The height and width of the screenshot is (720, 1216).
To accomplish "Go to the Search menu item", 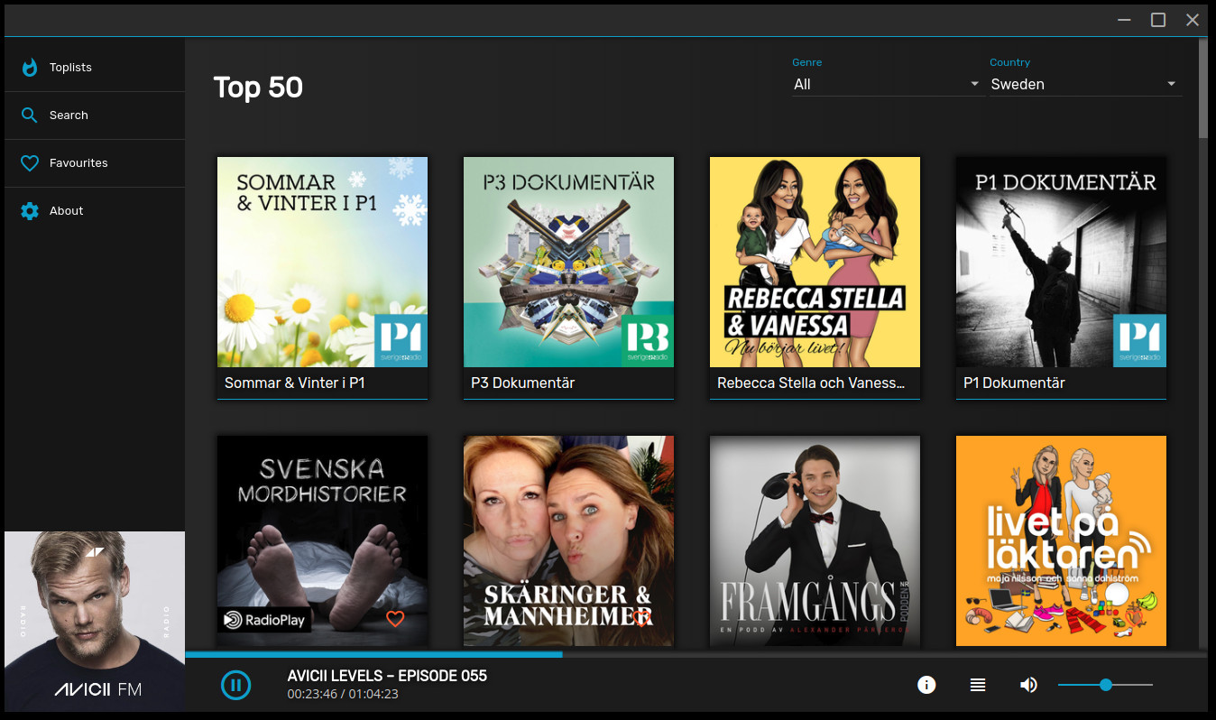I will pyautogui.click(x=95, y=115).
